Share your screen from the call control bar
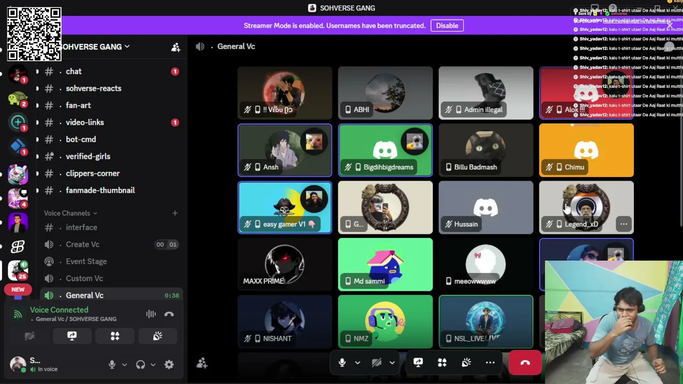 point(418,363)
